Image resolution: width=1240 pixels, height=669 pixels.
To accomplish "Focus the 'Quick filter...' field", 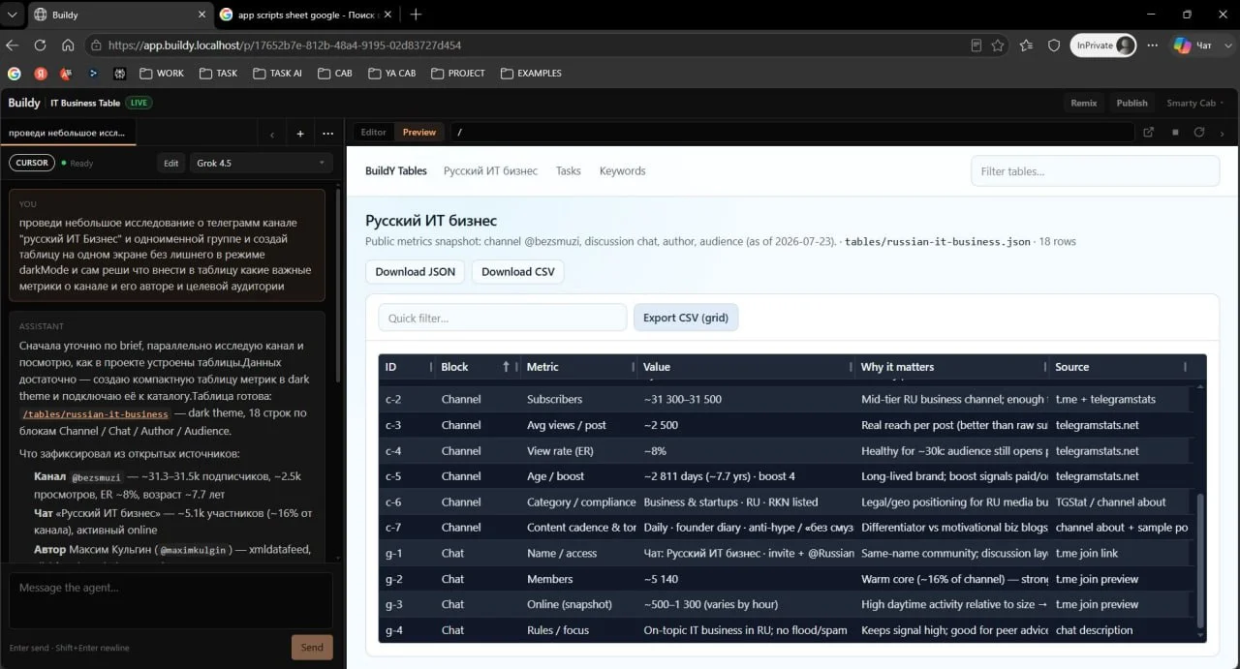I will [502, 318].
